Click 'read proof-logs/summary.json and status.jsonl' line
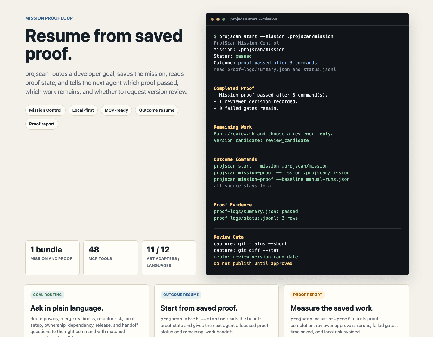Screen dimensions: 433x337 tap(275, 70)
